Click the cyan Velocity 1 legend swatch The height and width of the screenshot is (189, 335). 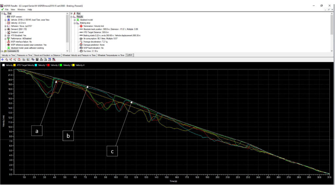tap(36, 65)
